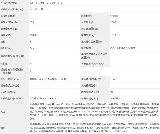Image resolution: width=160 pixels, height=134 pixels.
Task: Click the 反光标识型号 label
Action: pyautogui.click(x=89, y=86)
